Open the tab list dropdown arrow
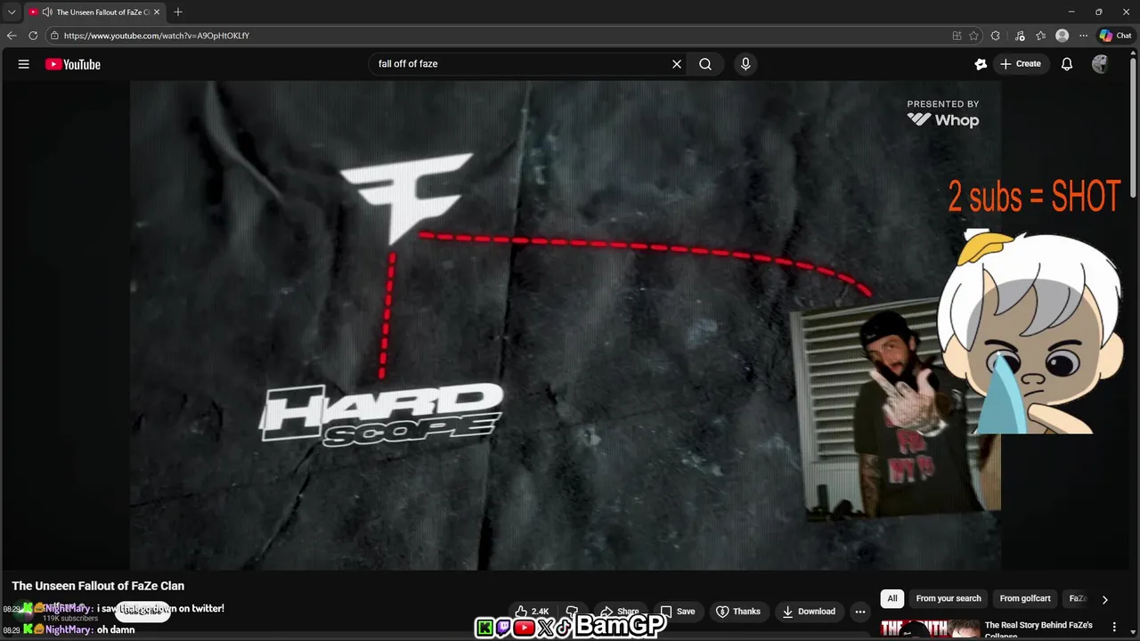The height and width of the screenshot is (641, 1140). (12, 12)
